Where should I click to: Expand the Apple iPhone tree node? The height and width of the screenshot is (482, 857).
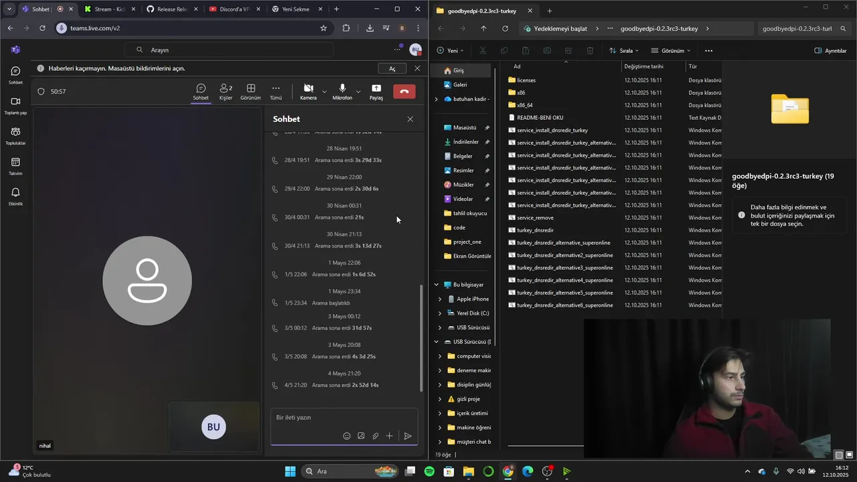point(440,299)
